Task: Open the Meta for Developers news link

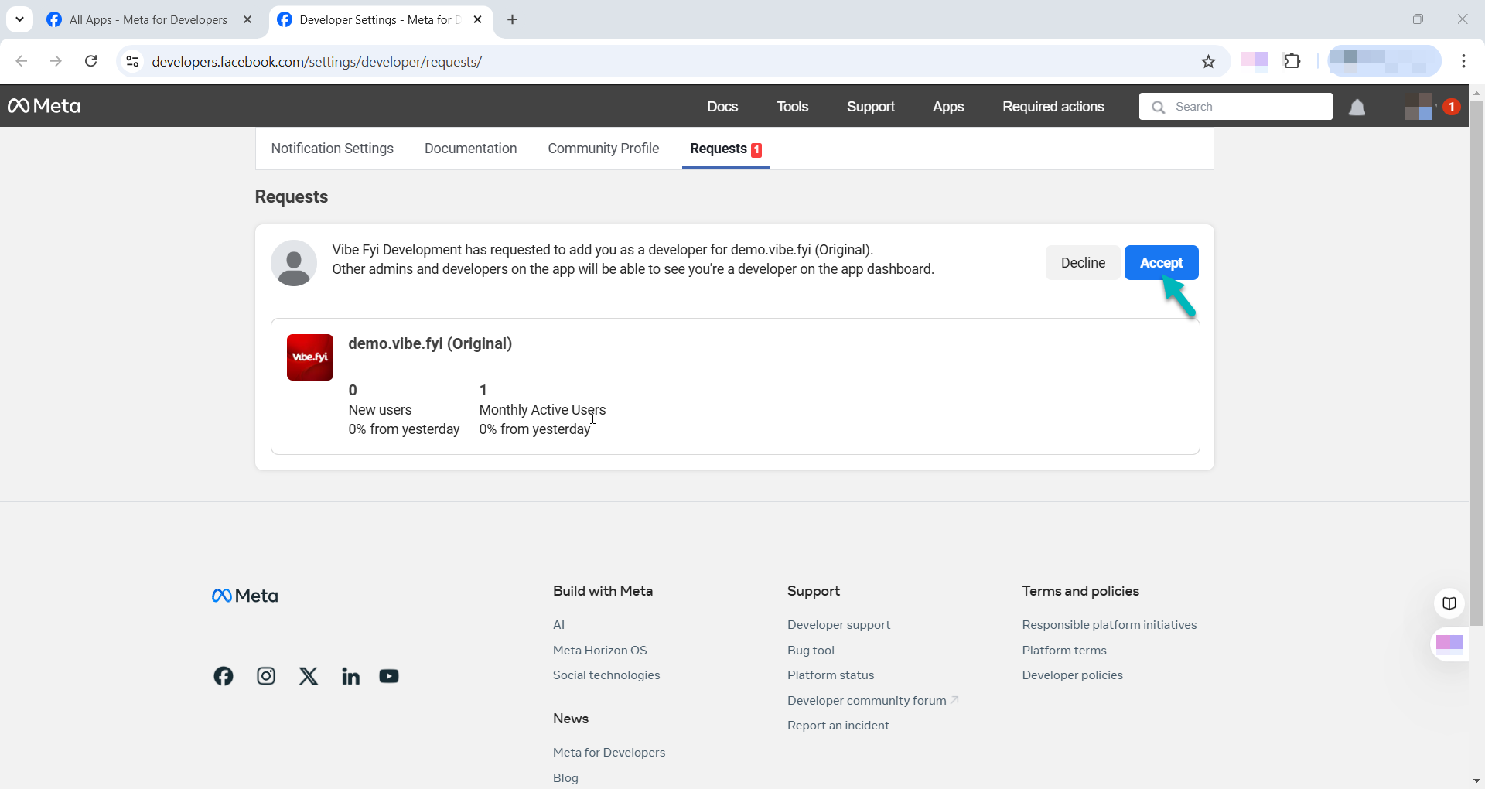Action: (609, 753)
